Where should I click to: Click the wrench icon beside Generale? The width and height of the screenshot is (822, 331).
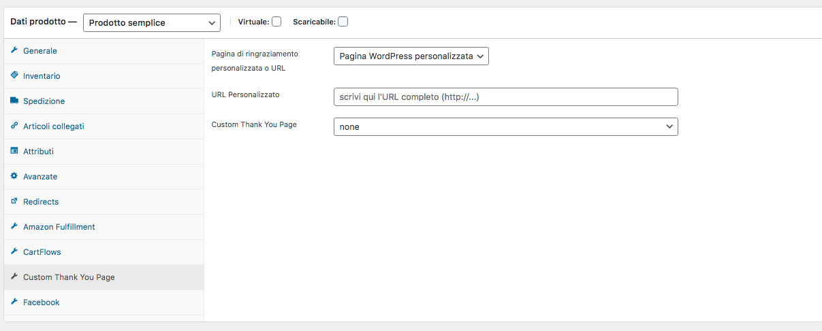pyautogui.click(x=14, y=51)
